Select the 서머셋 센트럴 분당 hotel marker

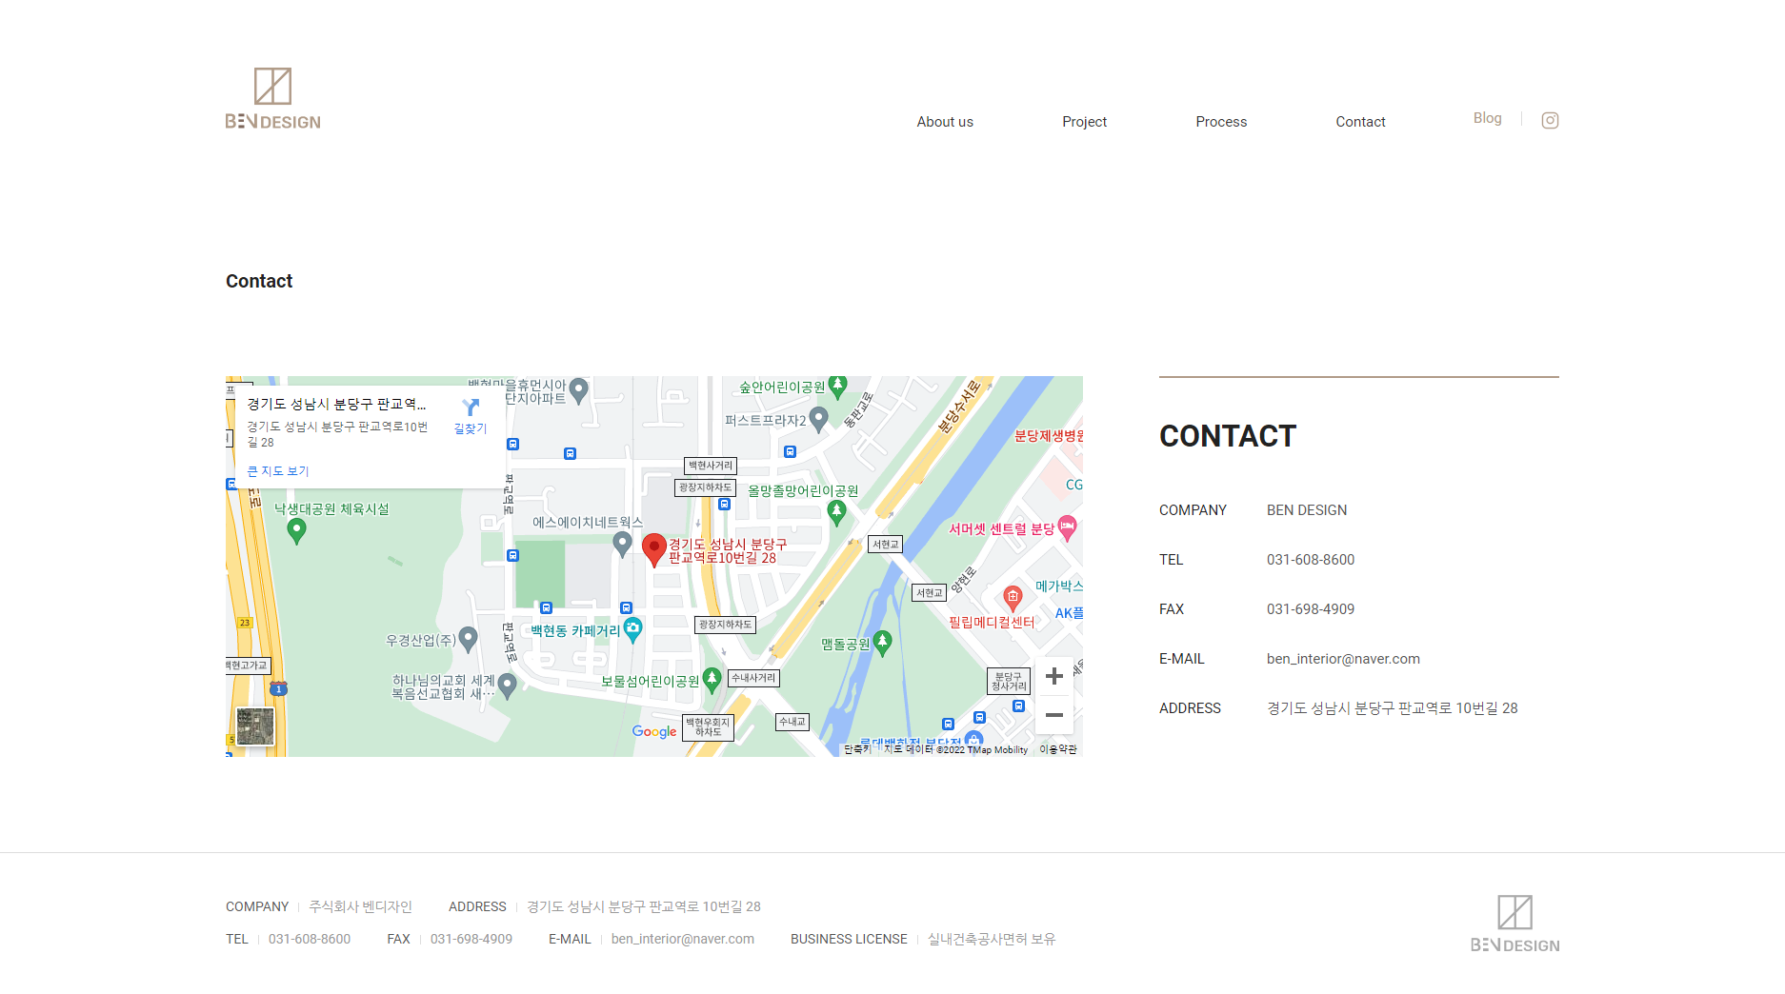pyautogui.click(x=1067, y=528)
